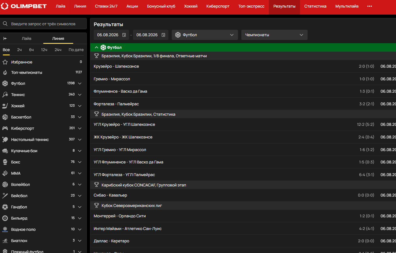Open the Акции top menu item
396x253 pixels.
[x=132, y=6]
